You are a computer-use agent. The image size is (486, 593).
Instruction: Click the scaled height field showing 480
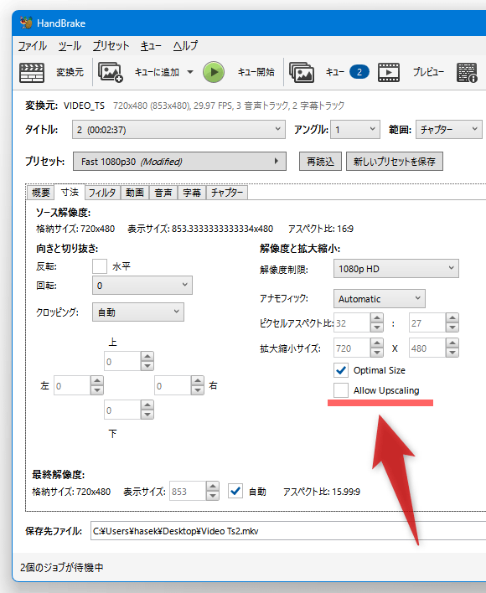click(x=427, y=348)
